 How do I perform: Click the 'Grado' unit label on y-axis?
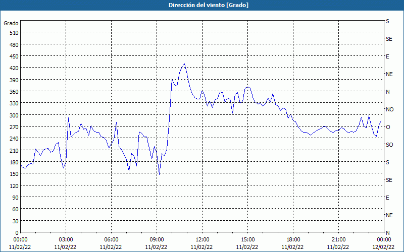click(x=11, y=23)
